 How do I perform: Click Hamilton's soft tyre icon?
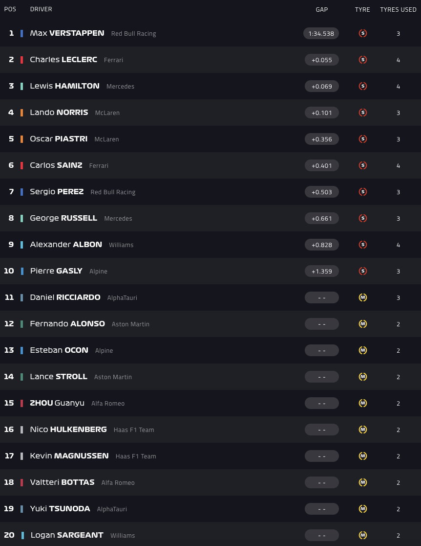pos(362,86)
